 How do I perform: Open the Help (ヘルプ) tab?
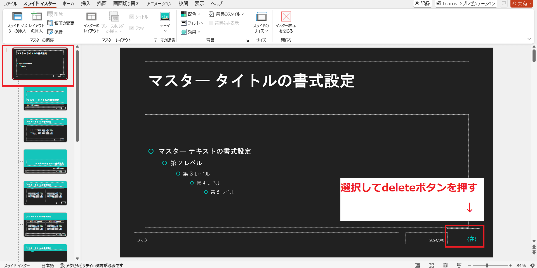216,3
